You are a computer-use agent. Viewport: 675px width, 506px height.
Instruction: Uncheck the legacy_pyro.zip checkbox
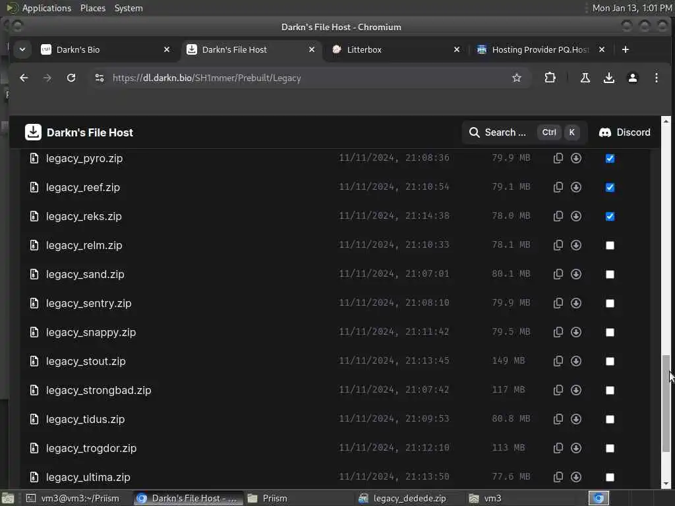pyautogui.click(x=610, y=158)
